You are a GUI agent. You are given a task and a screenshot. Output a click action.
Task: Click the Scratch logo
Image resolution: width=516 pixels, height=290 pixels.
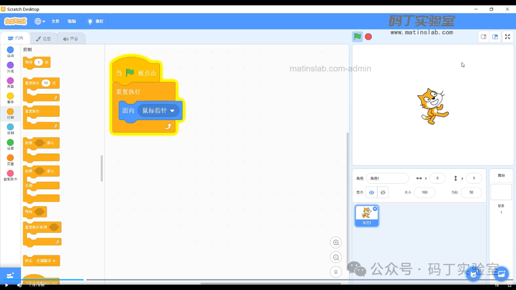click(x=15, y=21)
